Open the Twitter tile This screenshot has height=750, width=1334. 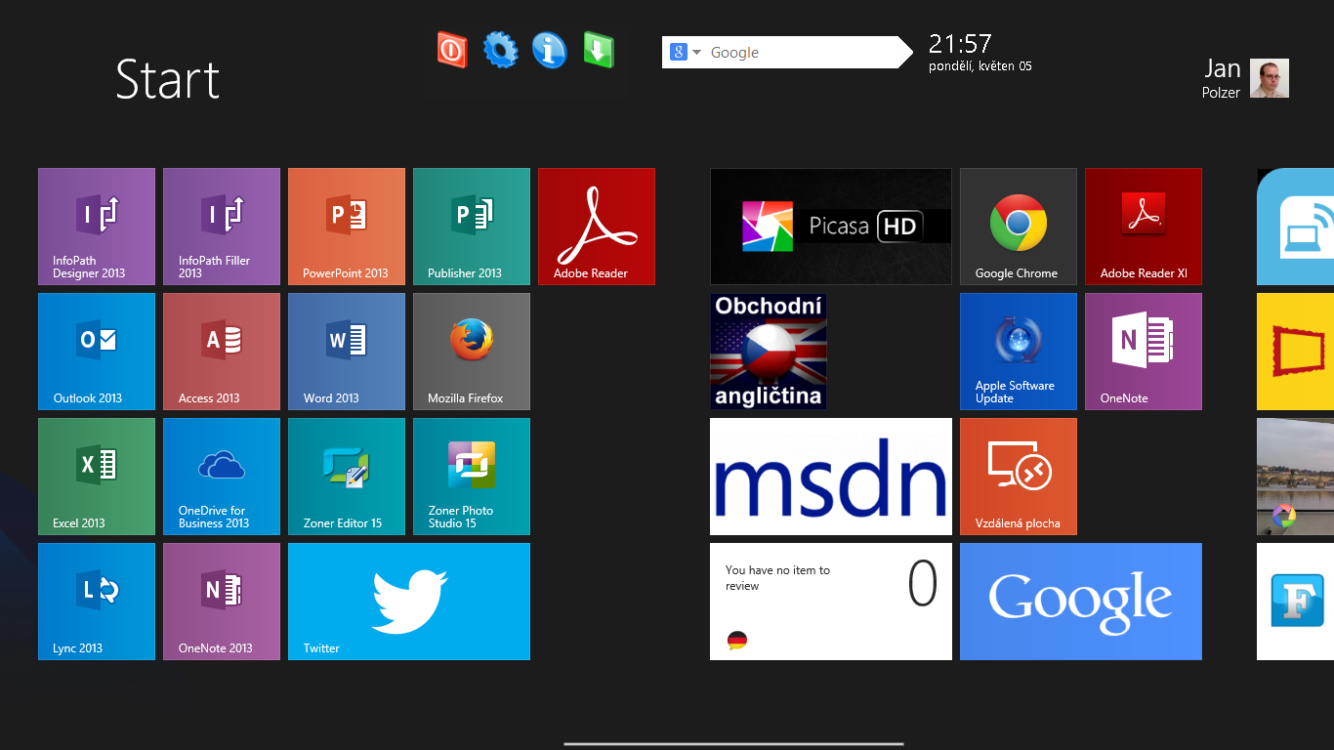[409, 602]
